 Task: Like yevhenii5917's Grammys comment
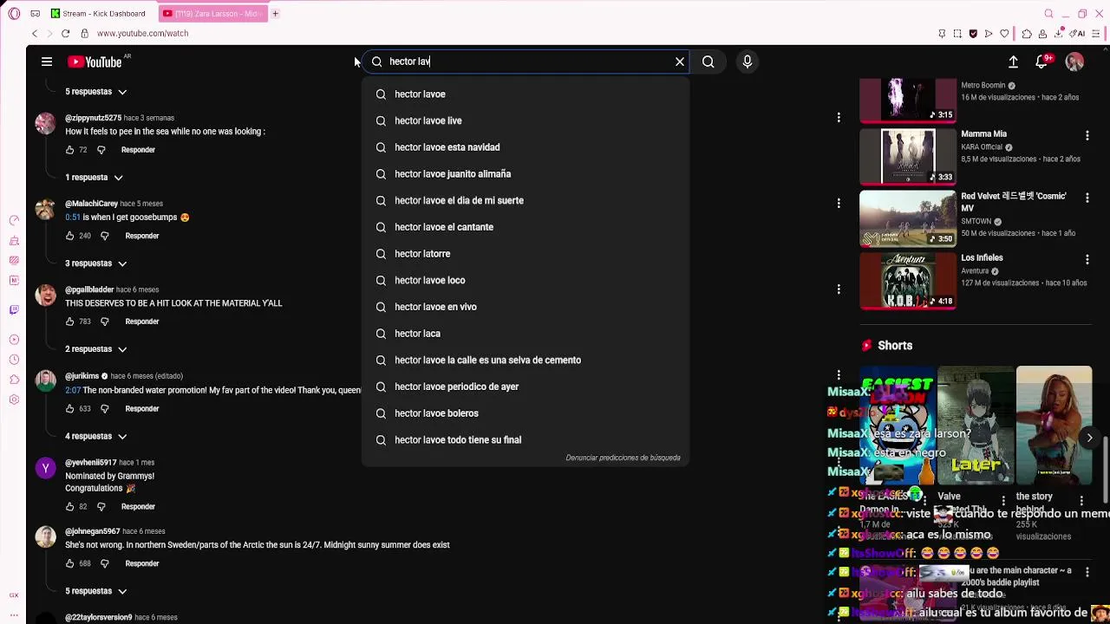pos(70,507)
